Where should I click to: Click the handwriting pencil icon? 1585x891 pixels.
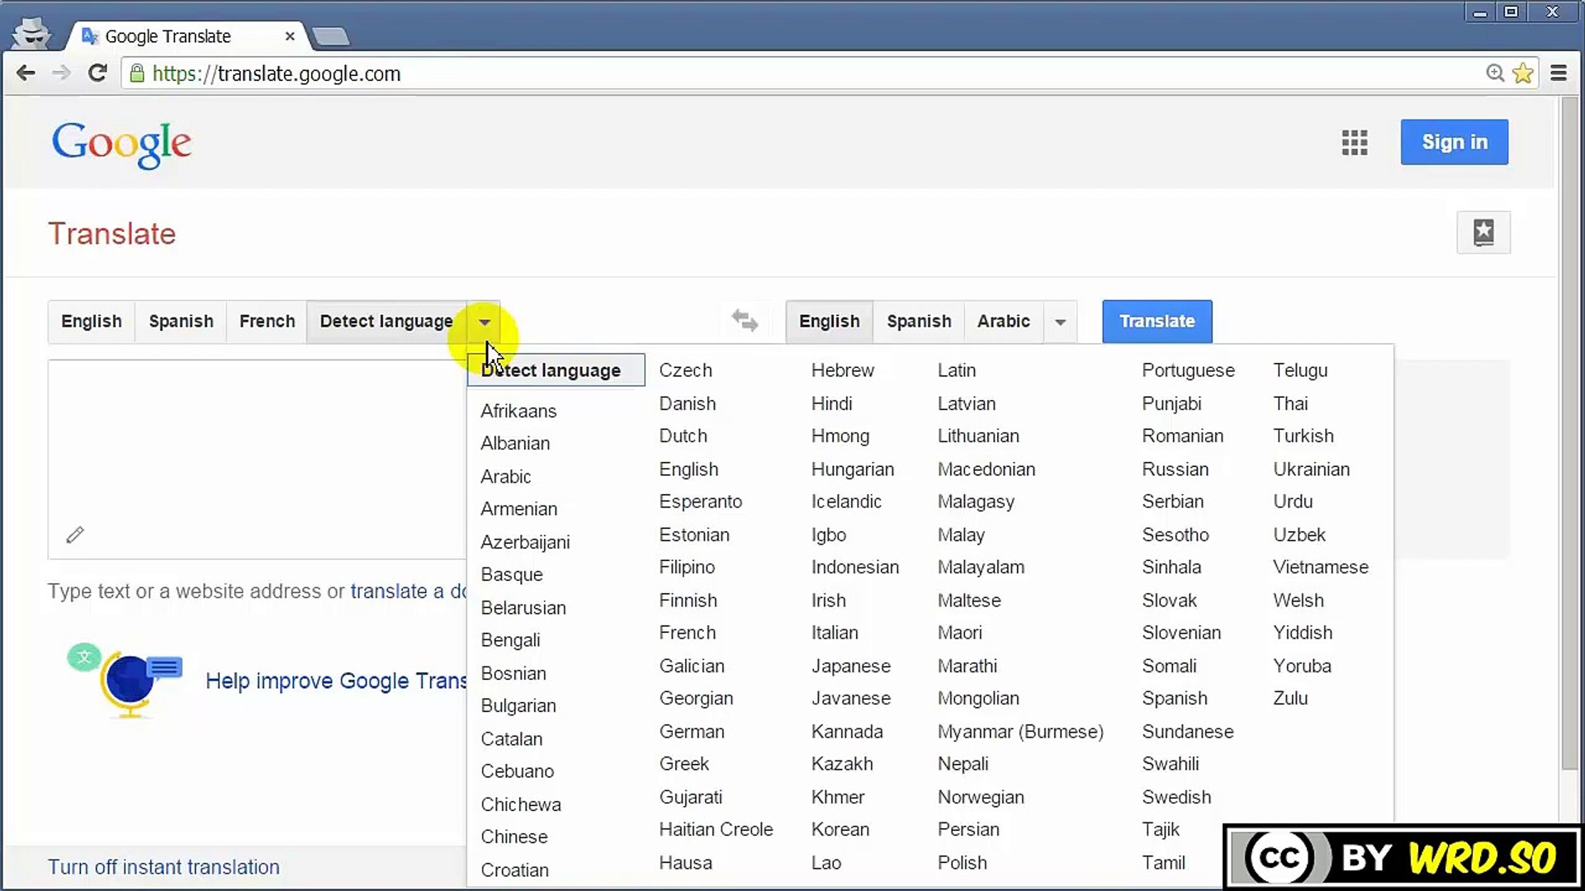click(75, 535)
